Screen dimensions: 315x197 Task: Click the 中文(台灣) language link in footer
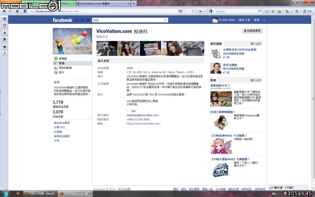tap(124, 189)
